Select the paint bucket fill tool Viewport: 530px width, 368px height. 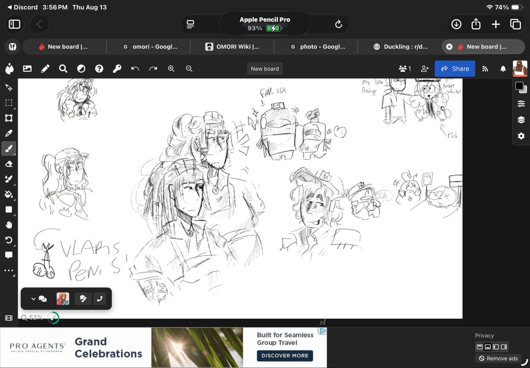(8, 194)
